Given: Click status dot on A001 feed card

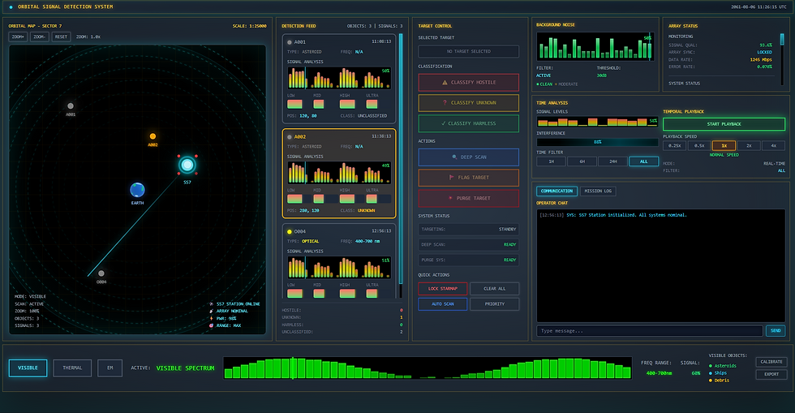Looking at the screenshot, I should [x=290, y=42].
